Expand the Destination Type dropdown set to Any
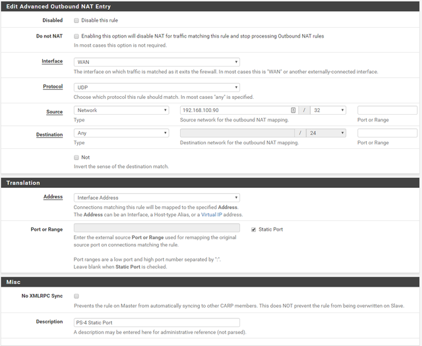The width and height of the screenshot is (422, 346). 121,133
